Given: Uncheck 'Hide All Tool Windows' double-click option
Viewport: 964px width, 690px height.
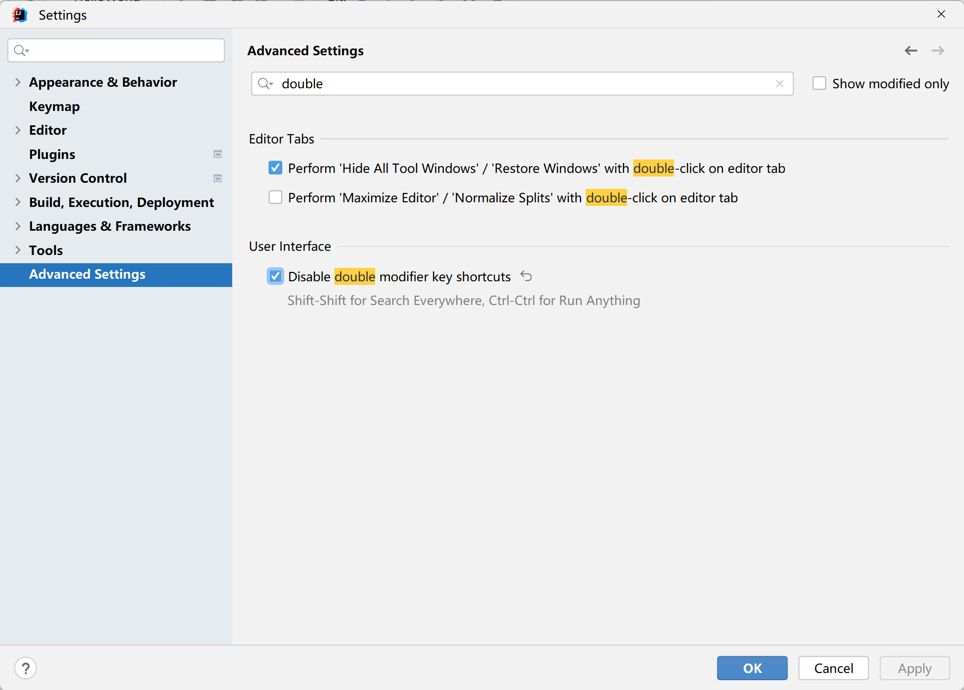Looking at the screenshot, I should point(276,168).
